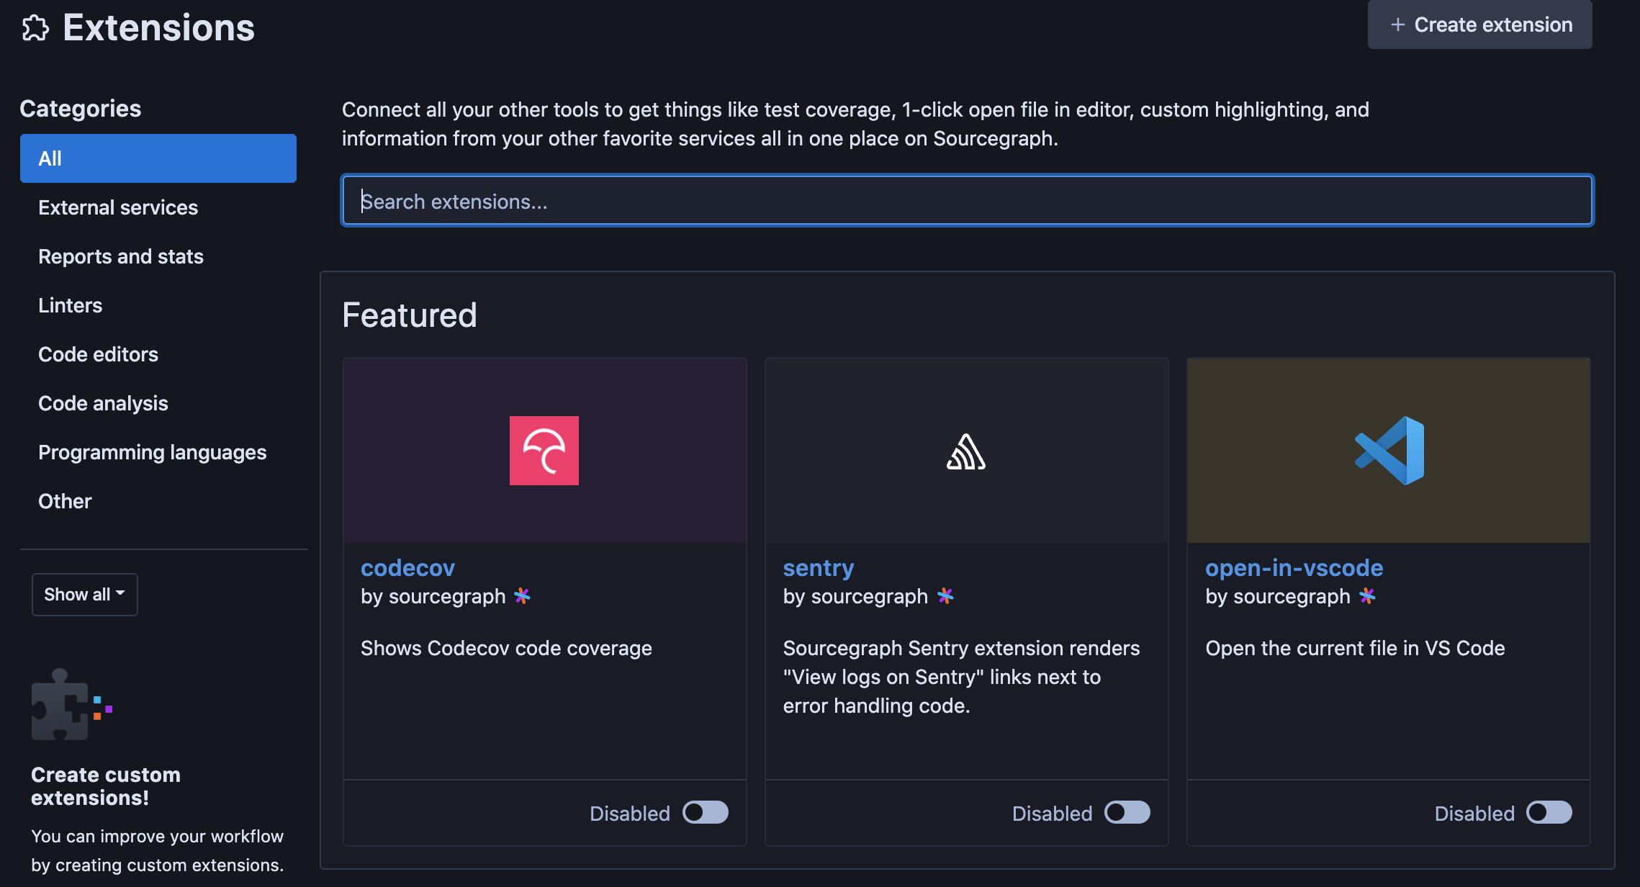Screen dimensions: 1640x887
Task: Open the codecov extension link
Action: coord(407,568)
